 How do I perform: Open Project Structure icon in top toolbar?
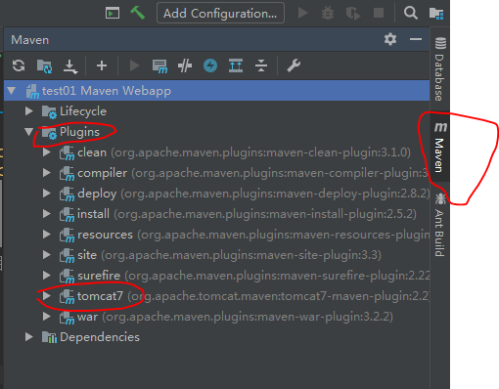point(436,14)
